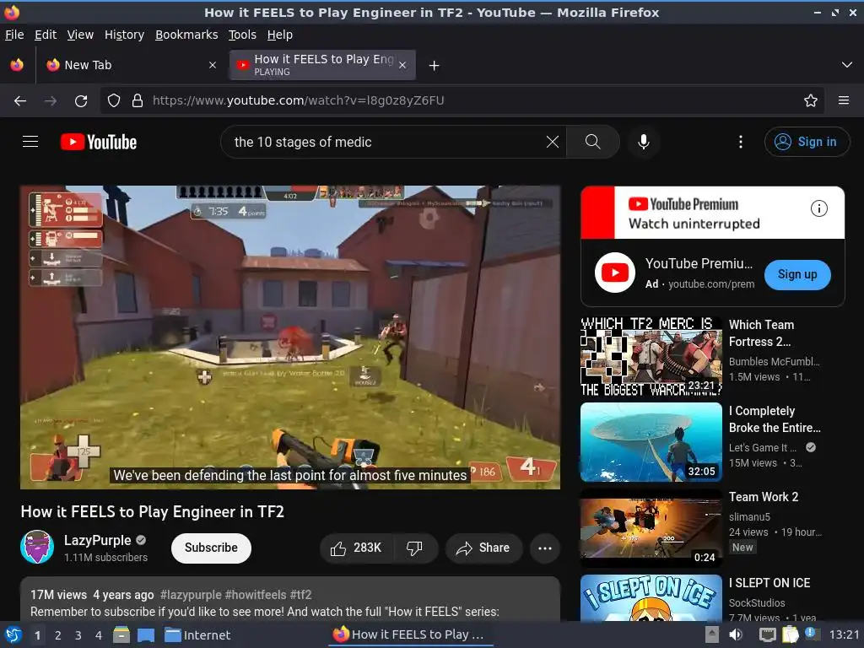Viewport: 864px width, 648px height.
Task: Expand the video description box
Action: (x=290, y=600)
